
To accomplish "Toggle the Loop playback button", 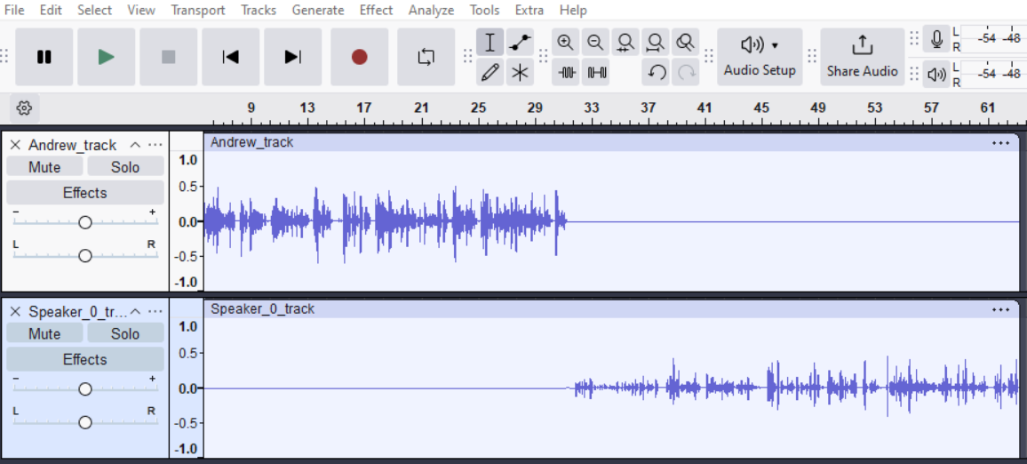I will 426,57.
